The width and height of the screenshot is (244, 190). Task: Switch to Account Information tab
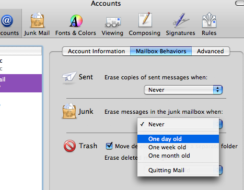pyautogui.click(x=96, y=51)
